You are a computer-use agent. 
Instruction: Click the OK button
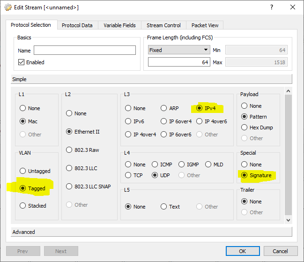242,251
